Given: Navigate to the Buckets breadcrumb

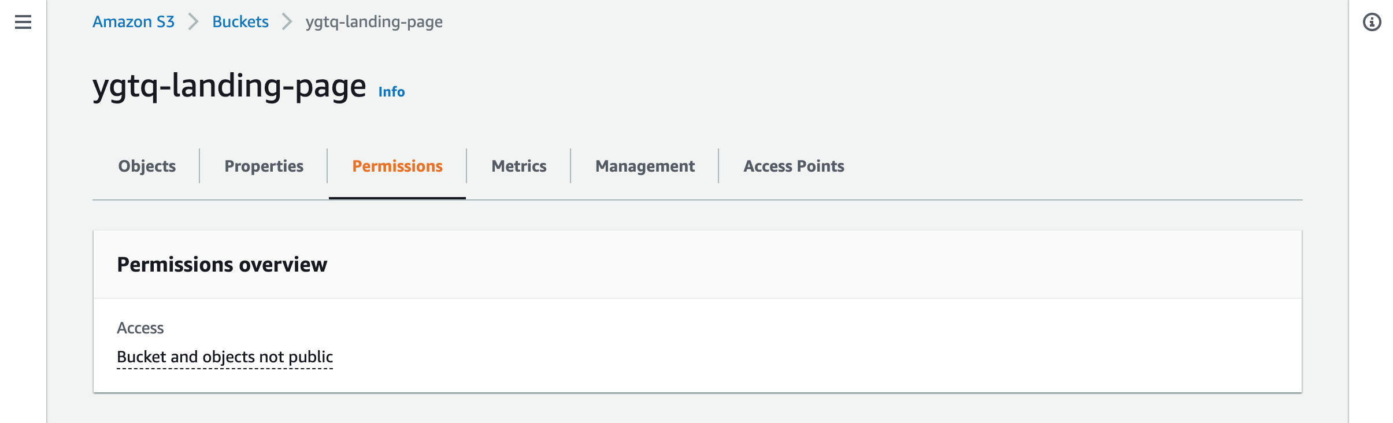Looking at the screenshot, I should [240, 22].
